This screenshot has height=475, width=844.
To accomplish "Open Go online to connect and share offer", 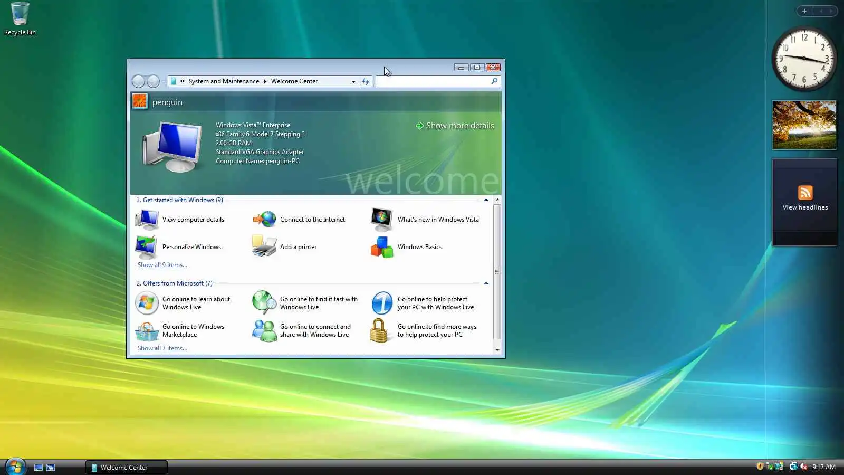I will tap(301, 330).
